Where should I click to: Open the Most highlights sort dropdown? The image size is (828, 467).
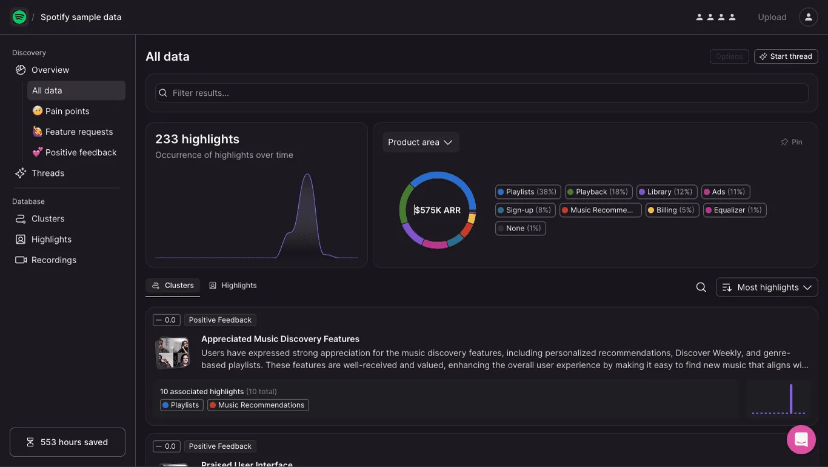pyautogui.click(x=767, y=287)
